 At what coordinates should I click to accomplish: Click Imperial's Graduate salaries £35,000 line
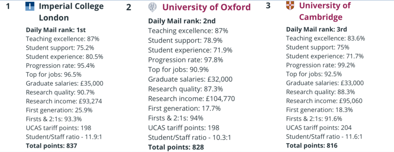click(x=65, y=83)
